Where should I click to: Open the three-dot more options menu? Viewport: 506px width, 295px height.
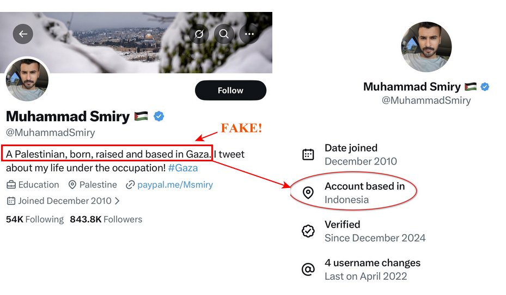coord(249,34)
